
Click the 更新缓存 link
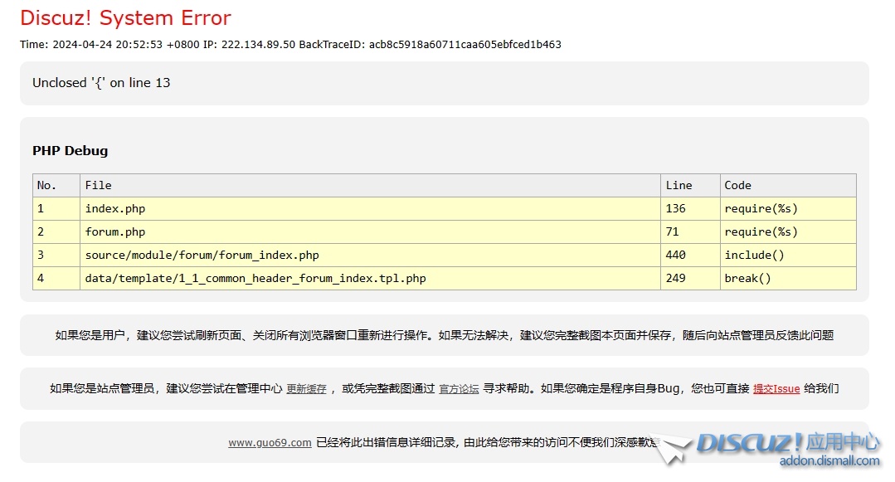306,388
